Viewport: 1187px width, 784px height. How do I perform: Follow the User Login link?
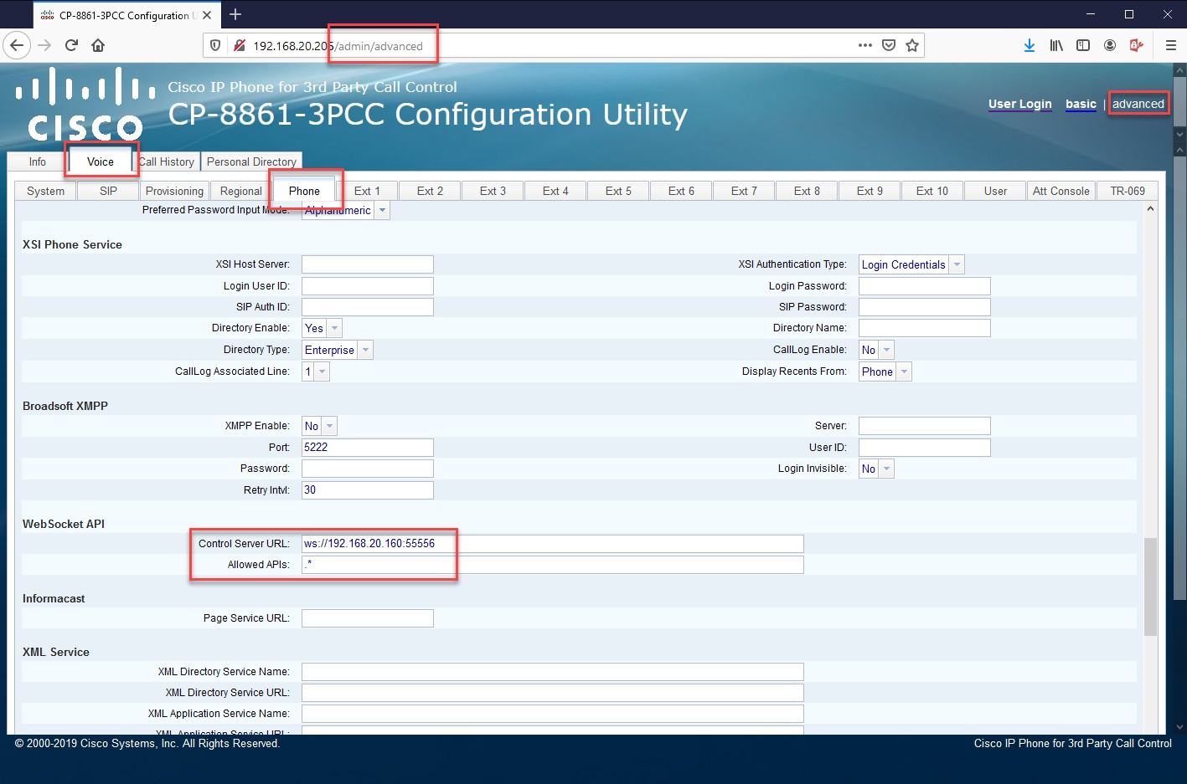tap(1019, 104)
